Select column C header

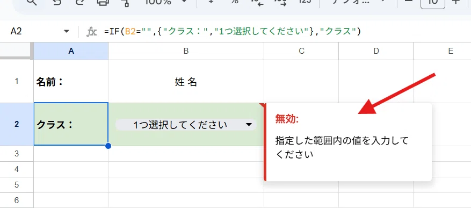pyautogui.click(x=301, y=51)
